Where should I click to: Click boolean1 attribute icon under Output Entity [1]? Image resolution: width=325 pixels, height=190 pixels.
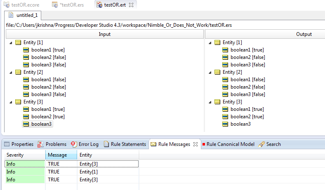[225, 50]
